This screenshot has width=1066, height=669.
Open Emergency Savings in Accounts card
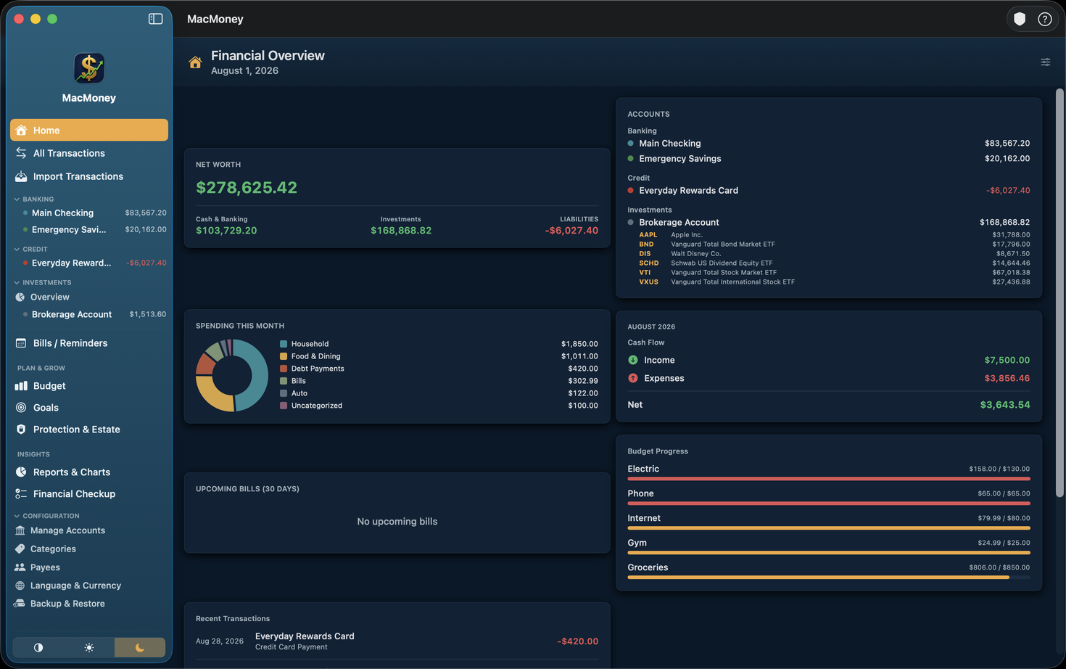coord(828,159)
